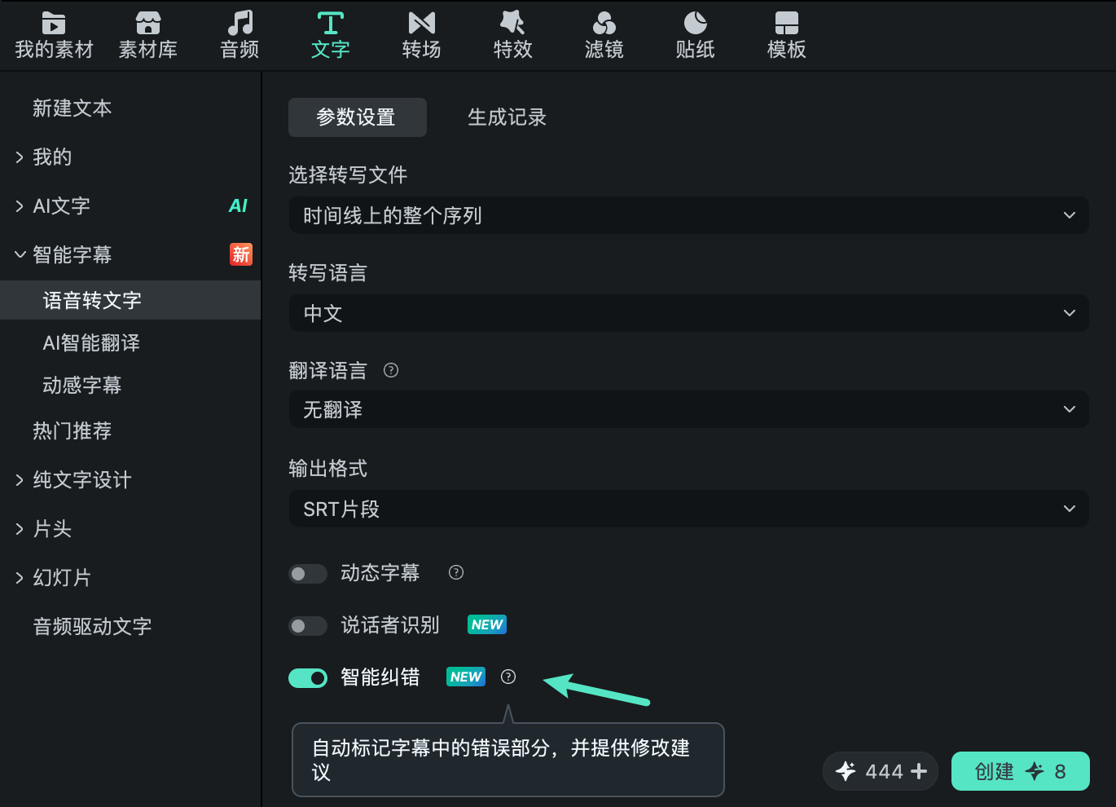The image size is (1116, 807).
Task: Enable the 说话者识别 switch
Action: click(308, 626)
